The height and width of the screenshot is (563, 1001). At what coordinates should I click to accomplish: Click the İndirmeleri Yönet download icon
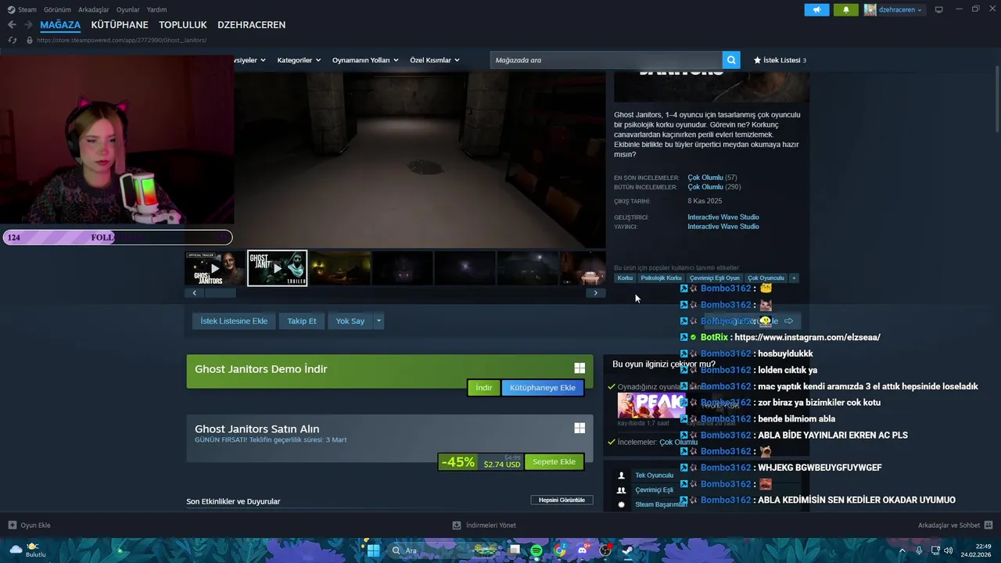(x=457, y=525)
